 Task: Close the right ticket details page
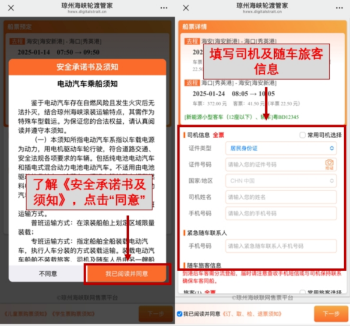pos(186,8)
